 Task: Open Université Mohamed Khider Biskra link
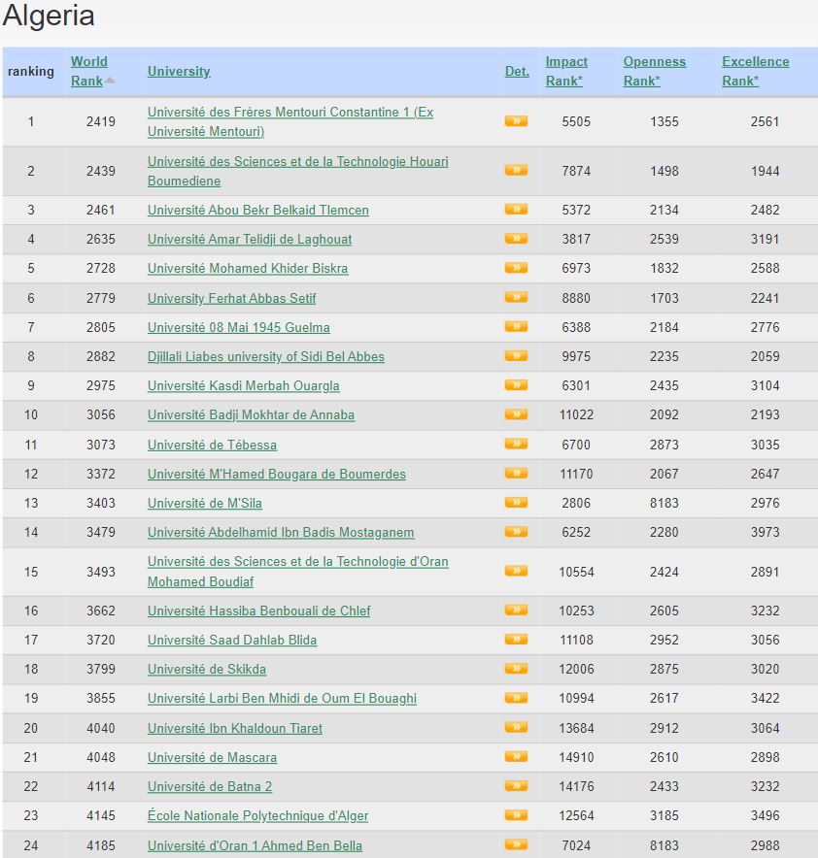tap(248, 268)
